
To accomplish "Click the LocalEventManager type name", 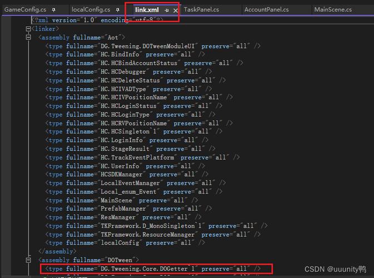I will (130, 183).
